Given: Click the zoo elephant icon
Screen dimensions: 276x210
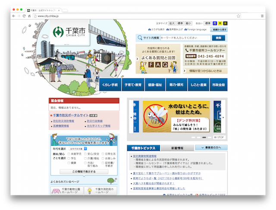Looking at the screenshot, I should point(56,191).
